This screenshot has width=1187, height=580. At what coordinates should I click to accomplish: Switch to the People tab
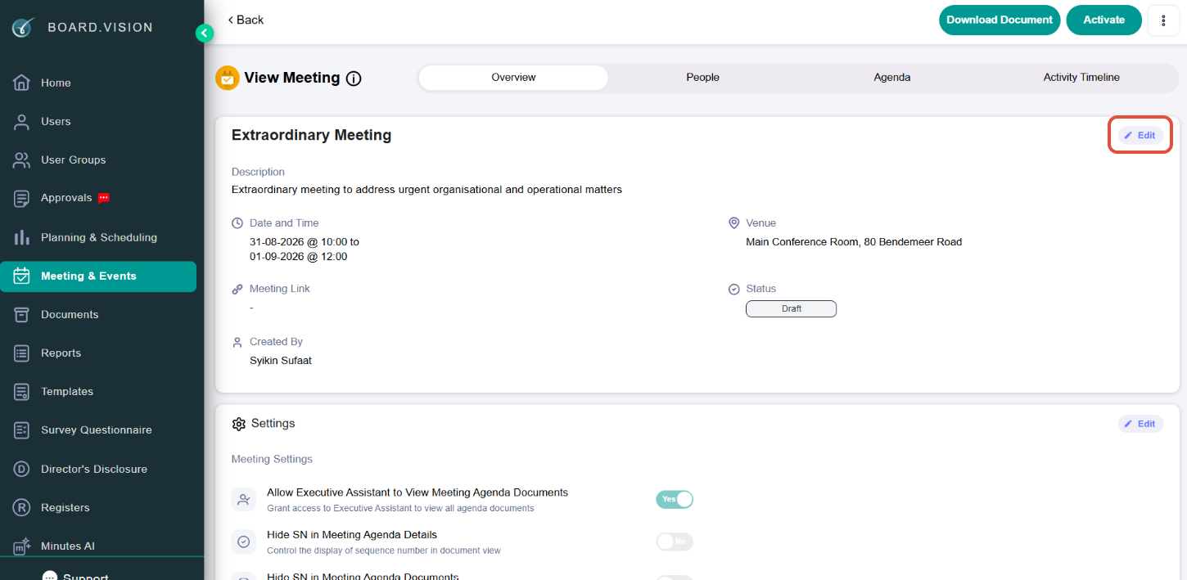tap(702, 78)
